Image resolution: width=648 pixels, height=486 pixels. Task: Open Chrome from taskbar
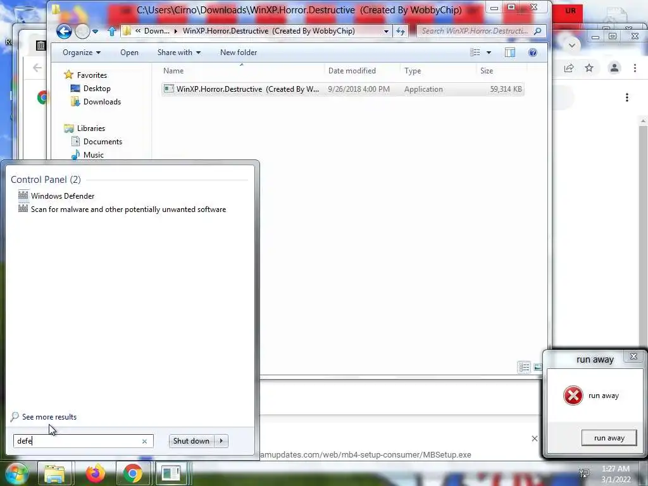point(132,474)
